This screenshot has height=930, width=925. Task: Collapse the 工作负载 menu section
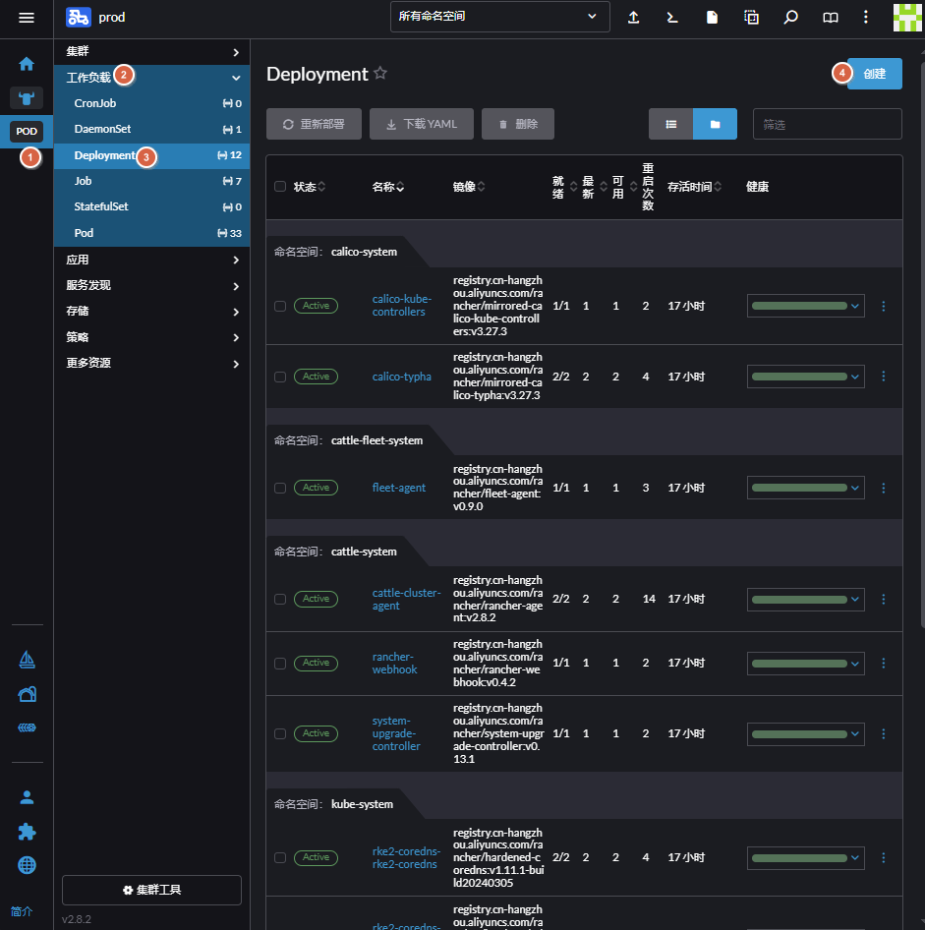tap(151, 77)
